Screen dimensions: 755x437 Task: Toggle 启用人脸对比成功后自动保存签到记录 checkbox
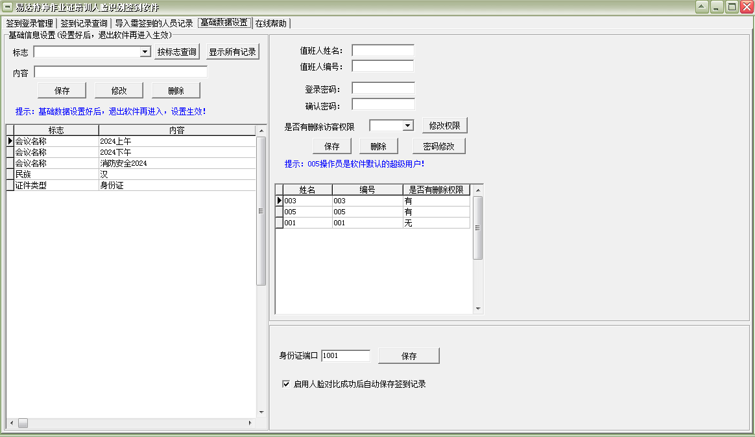(x=286, y=384)
